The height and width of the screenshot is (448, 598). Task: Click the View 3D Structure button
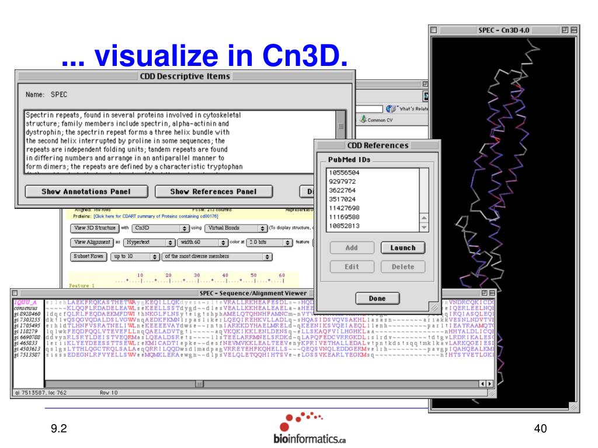pyautogui.click(x=95, y=228)
